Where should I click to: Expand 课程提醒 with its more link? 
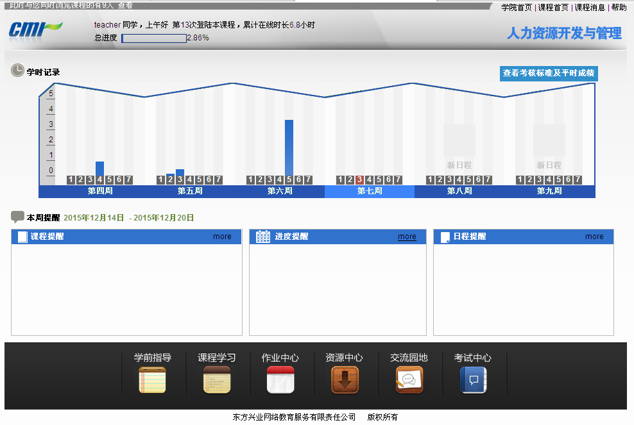pos(222,237)
